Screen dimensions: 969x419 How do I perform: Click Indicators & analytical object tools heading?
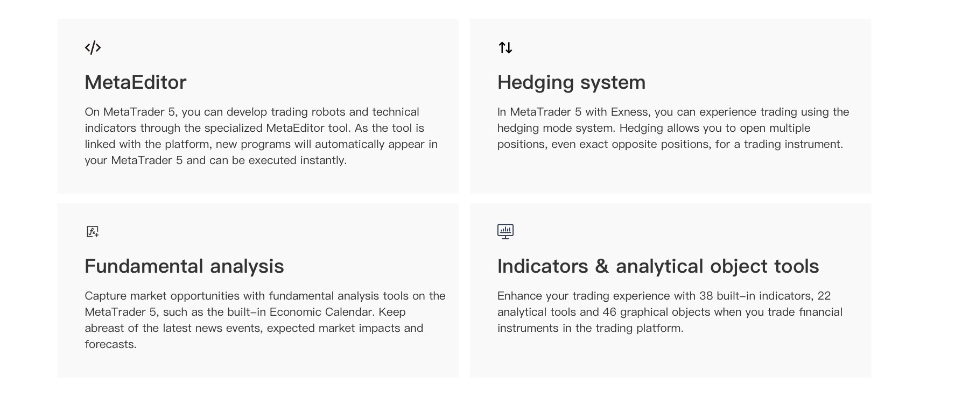point(658,266)
